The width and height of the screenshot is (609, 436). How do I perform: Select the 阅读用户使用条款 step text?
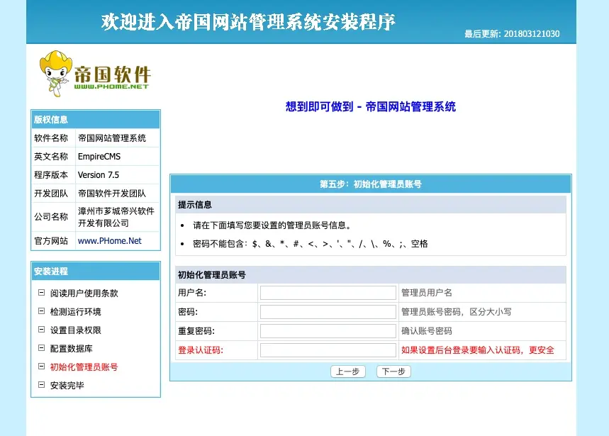[x=84, y=293]
